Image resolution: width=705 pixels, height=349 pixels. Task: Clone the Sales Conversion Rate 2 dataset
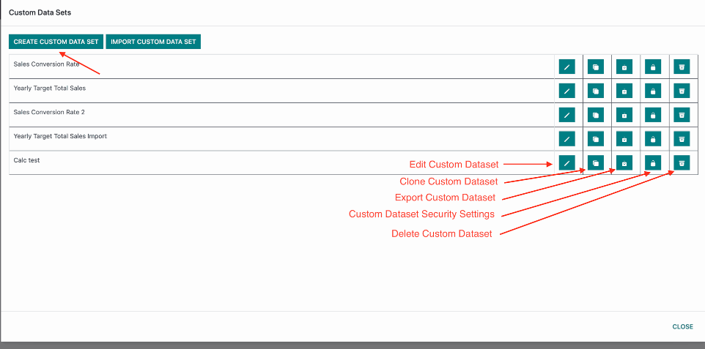(595, 115)
